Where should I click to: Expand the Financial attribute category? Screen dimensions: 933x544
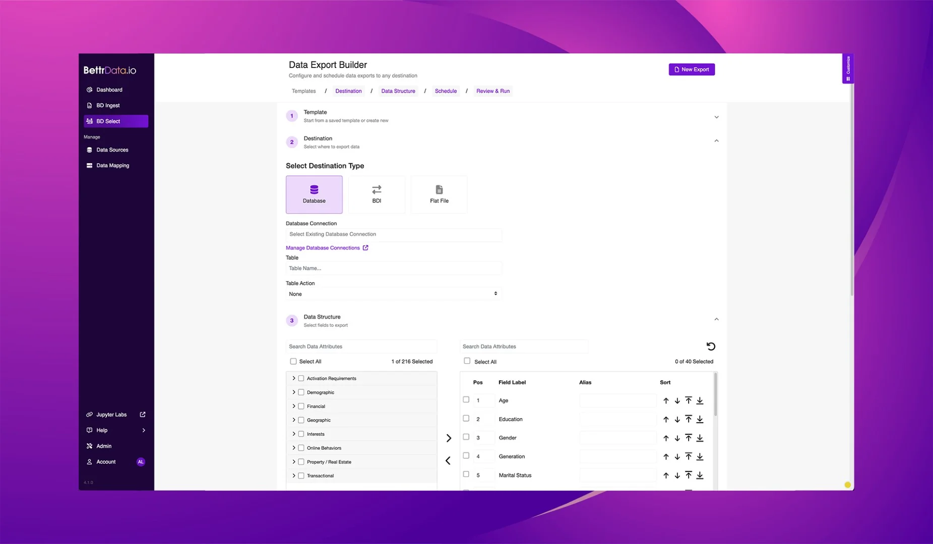point(294,406)
